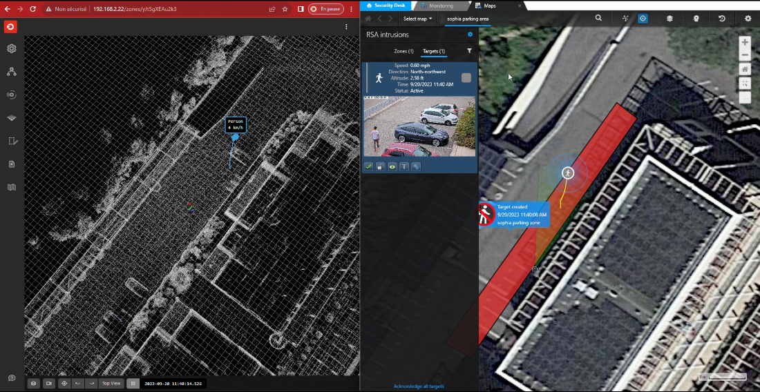Reload the Chrome browser page

coord(33,9)
